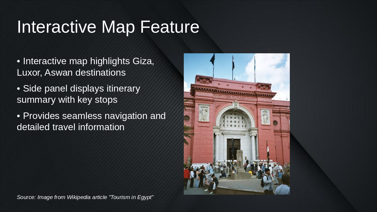Click the bullet about seamless navigation

[91, 121]
